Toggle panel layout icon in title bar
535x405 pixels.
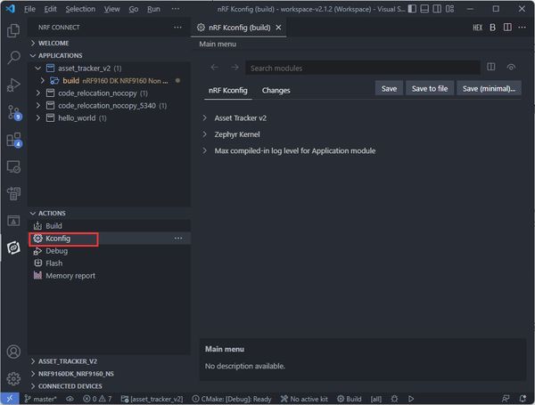(424, 9)
